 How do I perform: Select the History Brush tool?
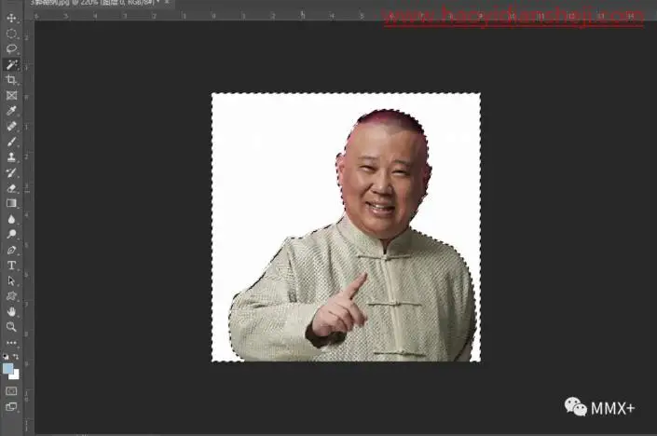(11, 172)
